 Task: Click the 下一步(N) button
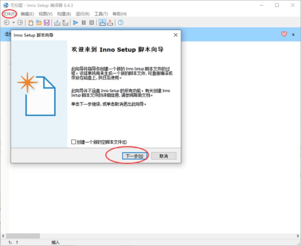tap(135, 156)
